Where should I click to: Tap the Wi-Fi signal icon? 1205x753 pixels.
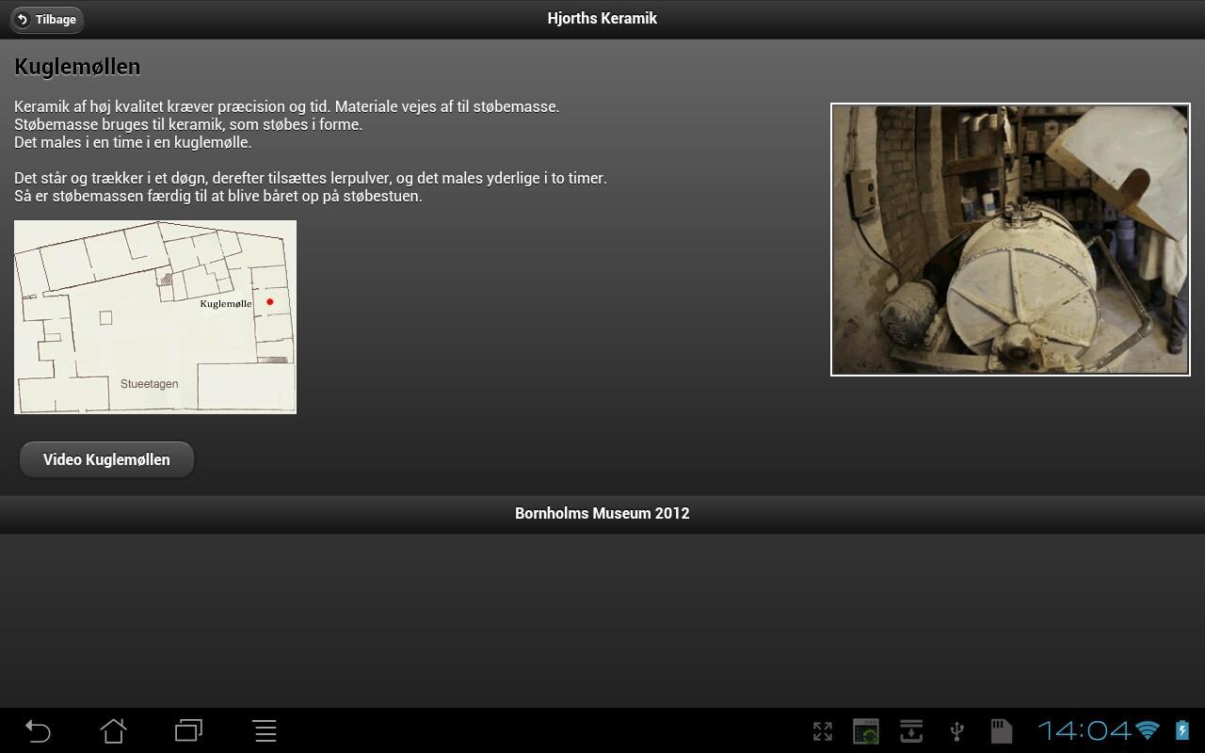tap(1148, 730)
